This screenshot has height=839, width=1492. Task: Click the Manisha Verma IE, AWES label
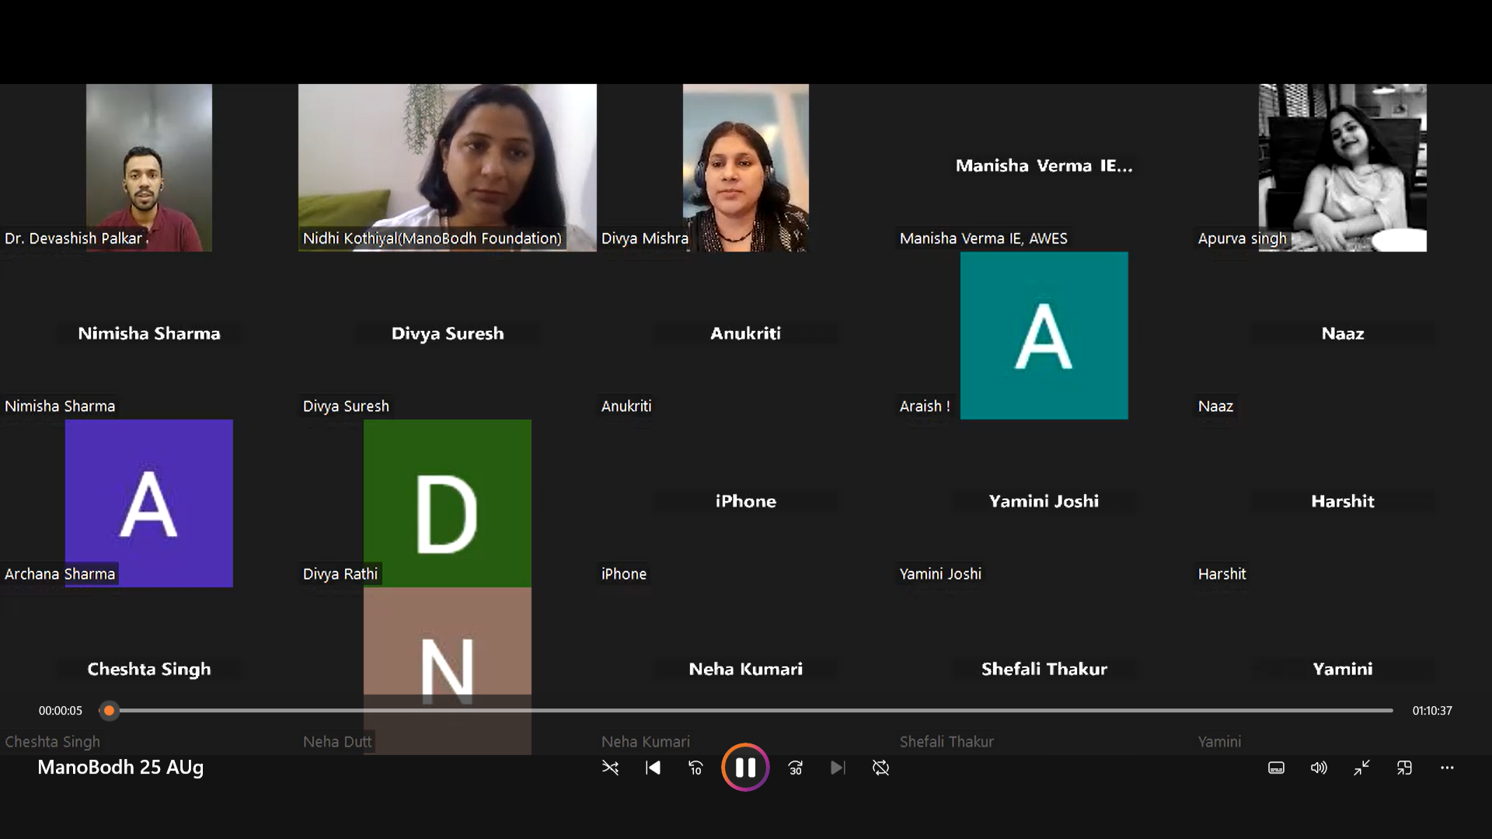984,238
